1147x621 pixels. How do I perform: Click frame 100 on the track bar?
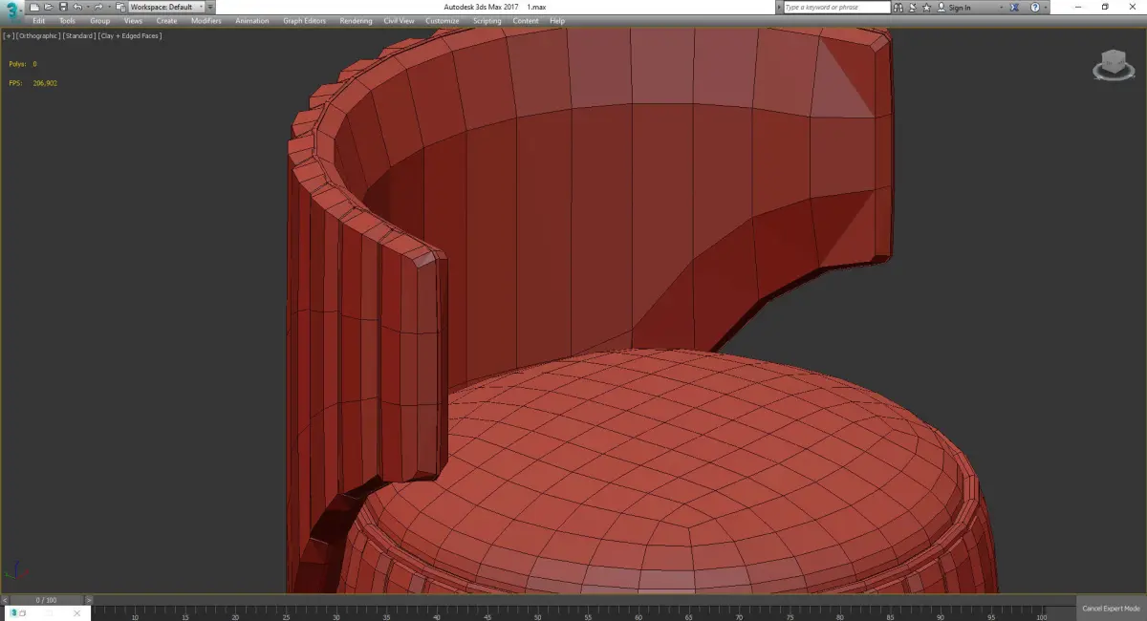pos(1043,612)
